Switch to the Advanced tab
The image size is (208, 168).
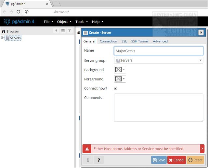(160, 41)
